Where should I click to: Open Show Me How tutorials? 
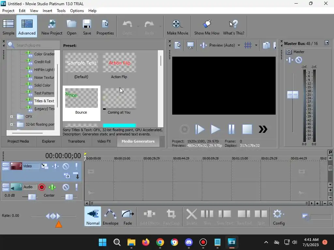pos(207,27)
